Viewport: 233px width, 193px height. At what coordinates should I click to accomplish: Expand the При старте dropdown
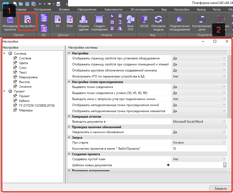224,143
